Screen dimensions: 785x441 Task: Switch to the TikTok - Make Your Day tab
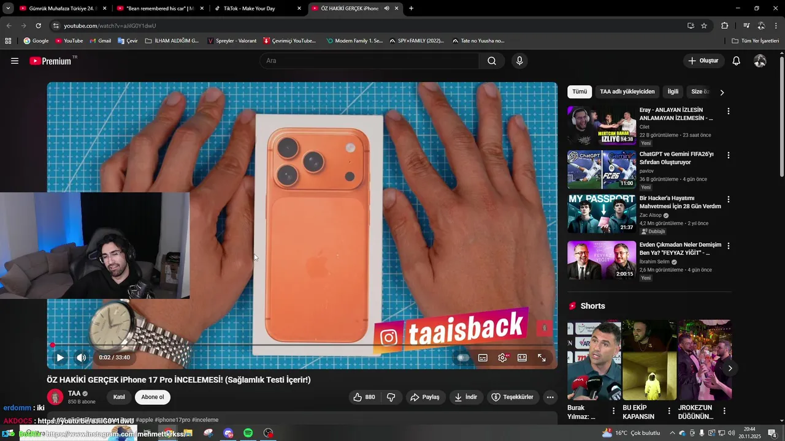pyautogui.click(x=258, y=8)
